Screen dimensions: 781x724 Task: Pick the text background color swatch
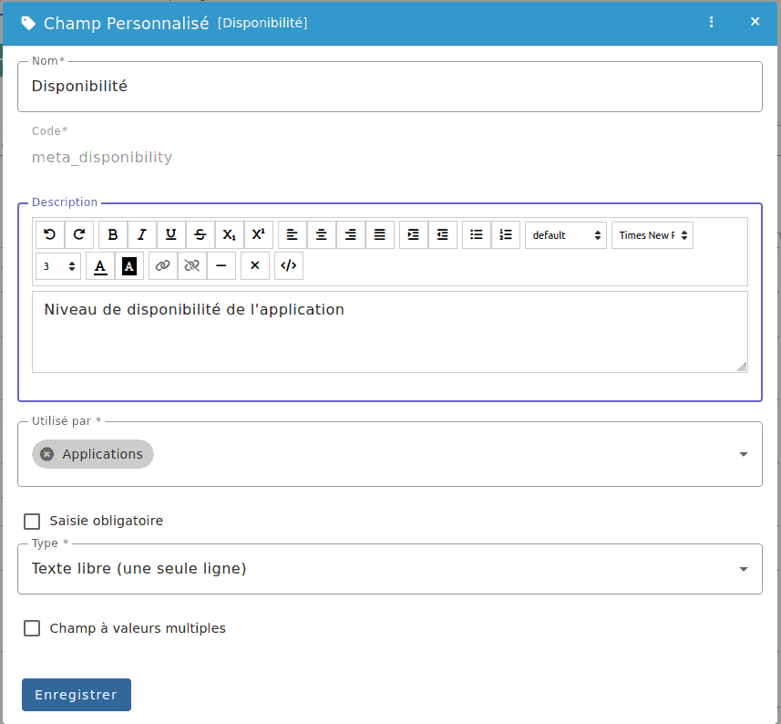129,265
